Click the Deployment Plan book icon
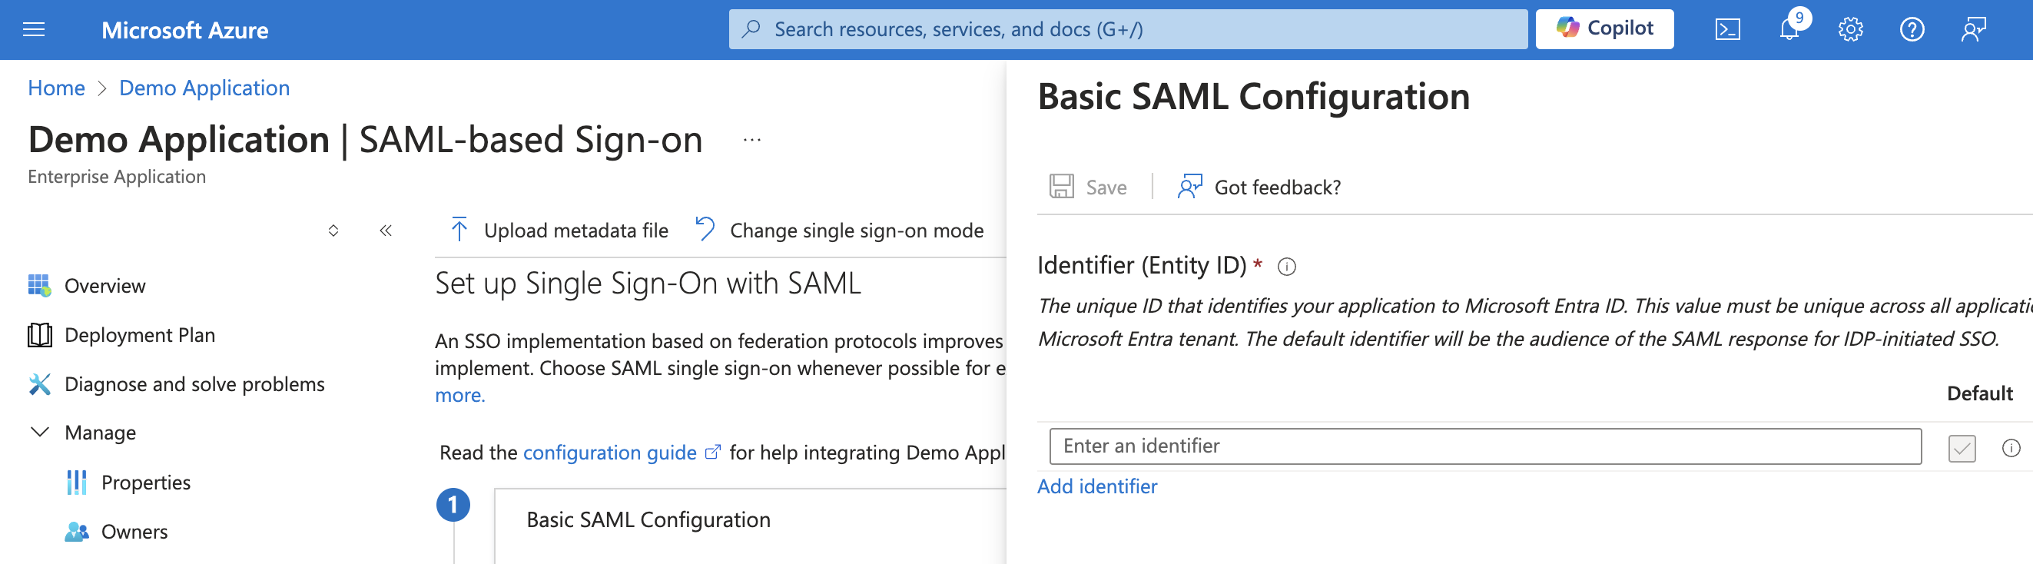 point(39,334)
